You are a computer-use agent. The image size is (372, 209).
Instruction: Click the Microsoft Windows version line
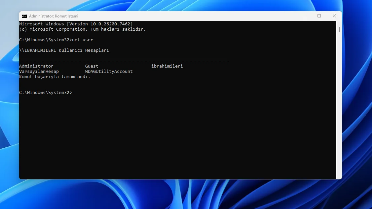click(x=76, y=24)
